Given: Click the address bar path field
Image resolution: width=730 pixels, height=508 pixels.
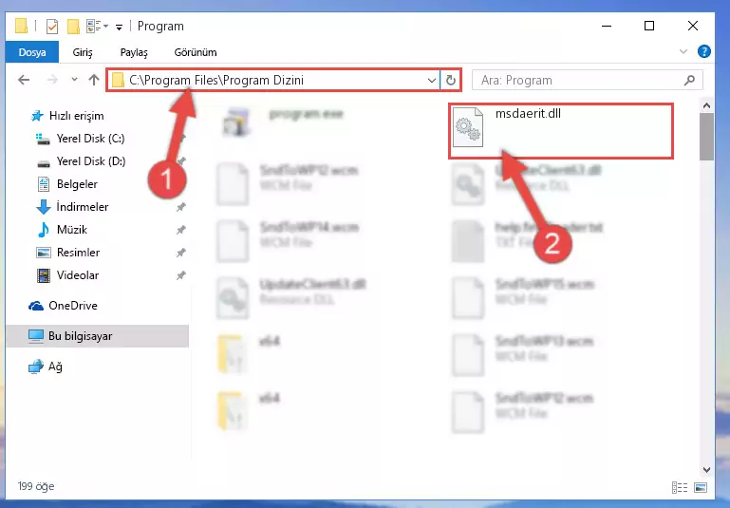Looking at the screenshot, I should click(x=272, y=80).
